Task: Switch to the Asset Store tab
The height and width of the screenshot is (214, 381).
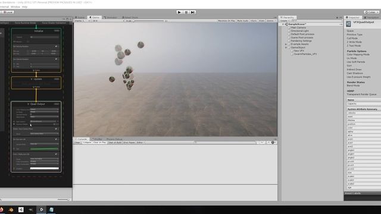Action: [130, 17]
